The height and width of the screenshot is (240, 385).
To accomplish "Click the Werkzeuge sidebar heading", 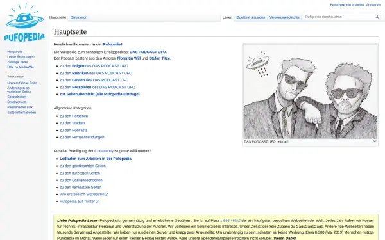I will point(15,76).
